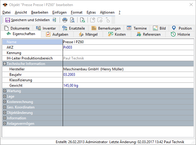Click the save-and-next icon beside Speichern und Schließen
The width and height of the screenshot is (196, 145).
54,20
